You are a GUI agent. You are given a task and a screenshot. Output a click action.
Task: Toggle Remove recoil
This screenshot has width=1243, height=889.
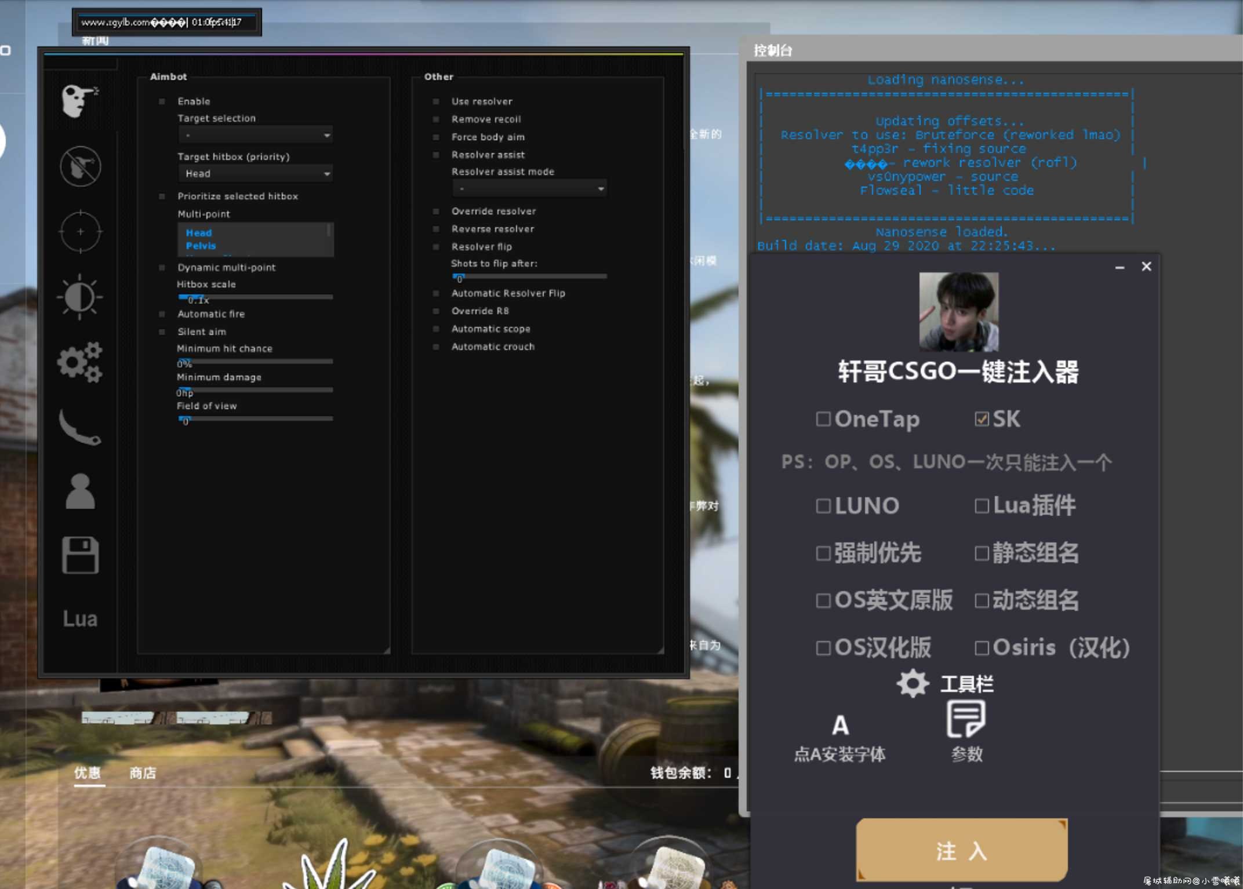pos(436,119)
